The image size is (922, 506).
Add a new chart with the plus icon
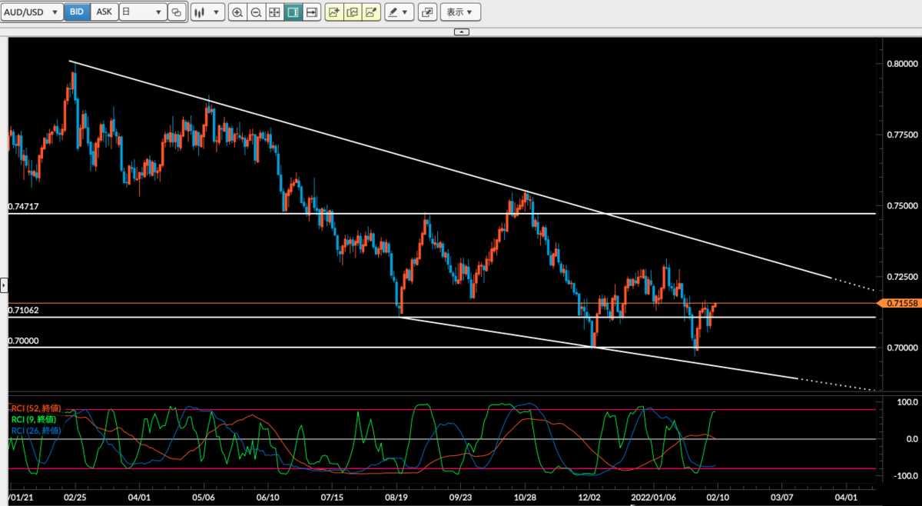[333, 12]
